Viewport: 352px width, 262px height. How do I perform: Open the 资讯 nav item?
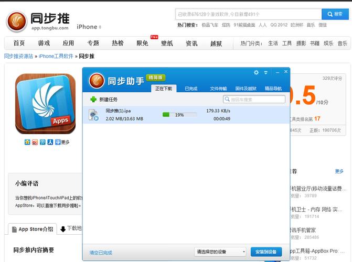[x=191, y=43]
